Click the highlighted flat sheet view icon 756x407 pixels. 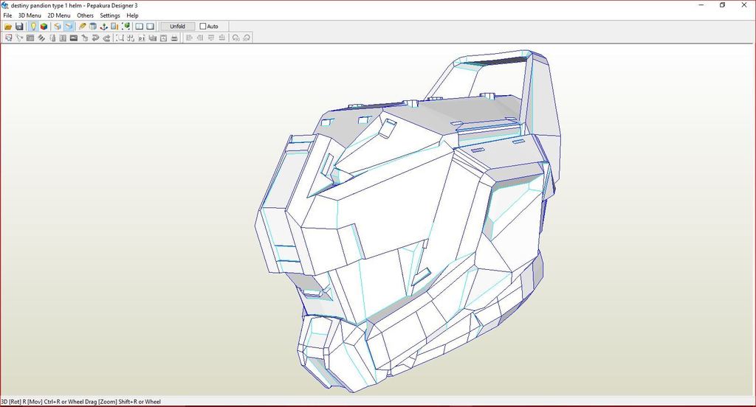(x=69, y=27)
